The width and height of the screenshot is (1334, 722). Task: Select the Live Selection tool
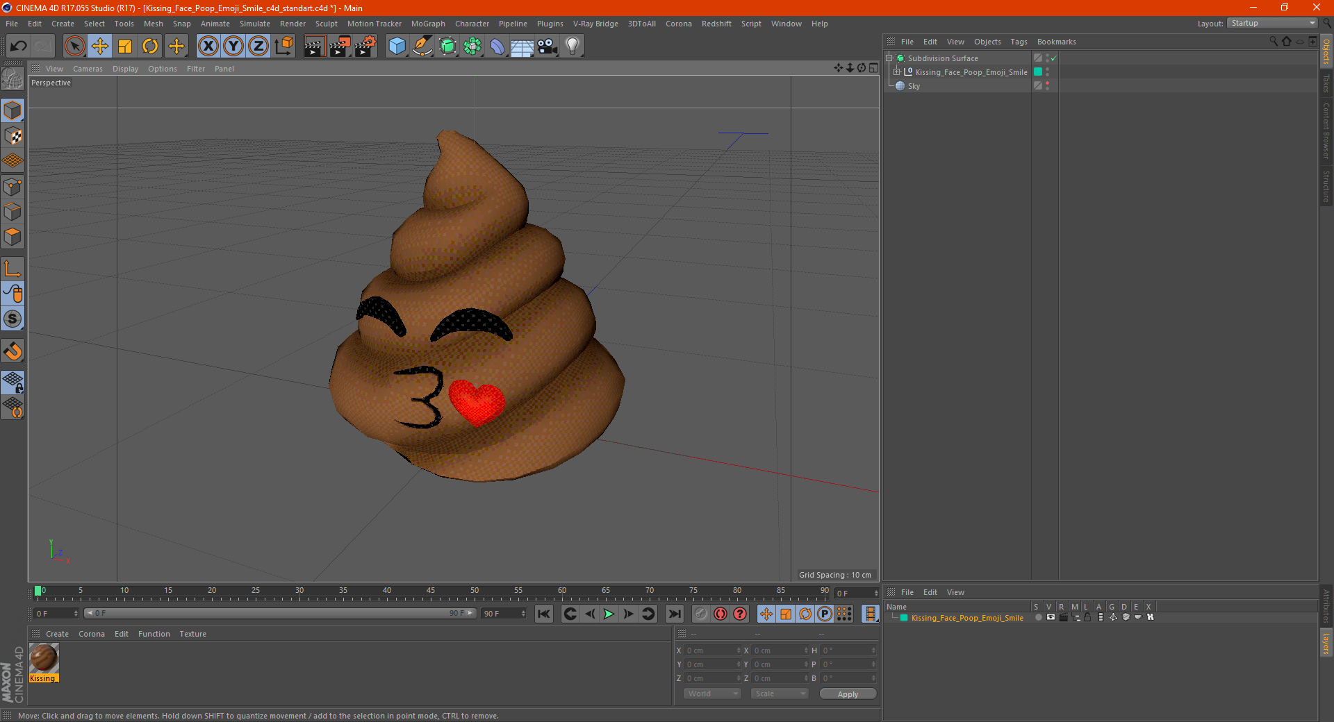(x=74, y=47)
